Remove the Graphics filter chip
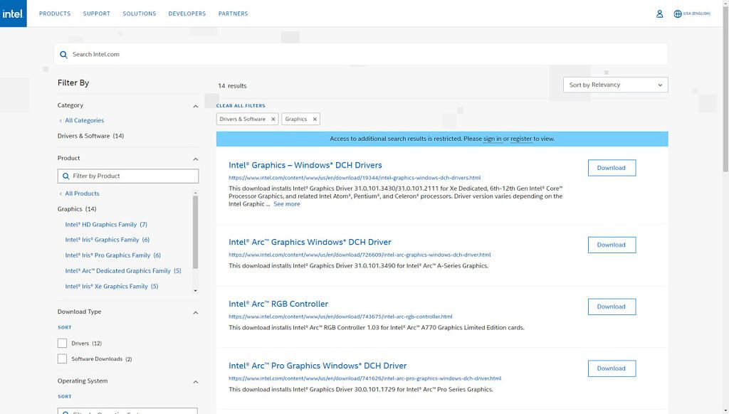This screenshot has height=414, width=729. coord(315,119)
